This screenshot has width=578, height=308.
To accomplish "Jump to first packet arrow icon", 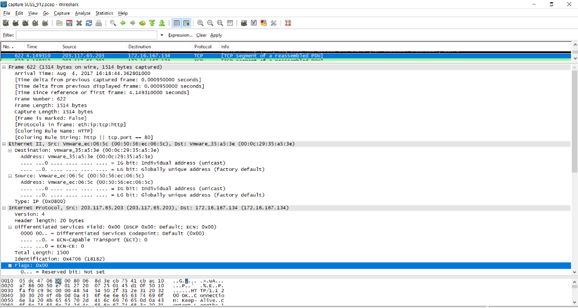I will 152,23.
